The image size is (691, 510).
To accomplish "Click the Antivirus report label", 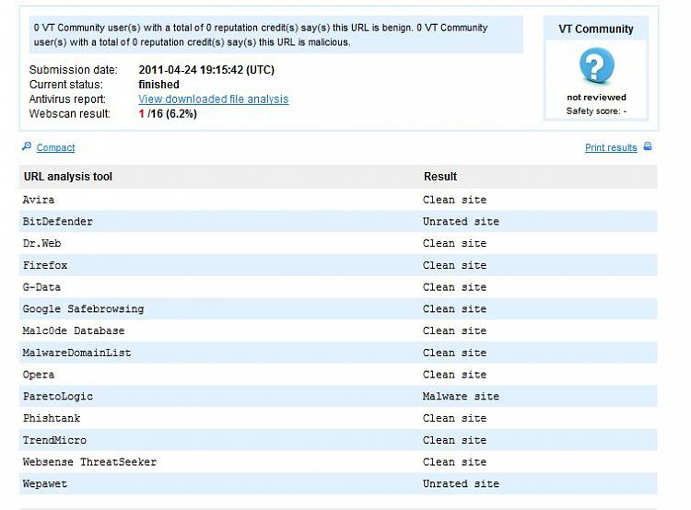I will point(67,99).
